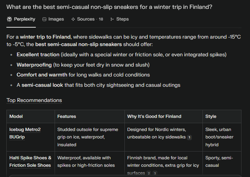Click the Perplexity logo icon

tap(9, 19)
